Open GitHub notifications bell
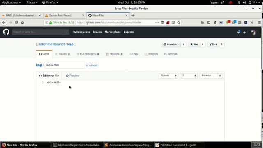Image resolution: width=263 pixels, height=148 pixels. tap(238, 32)
